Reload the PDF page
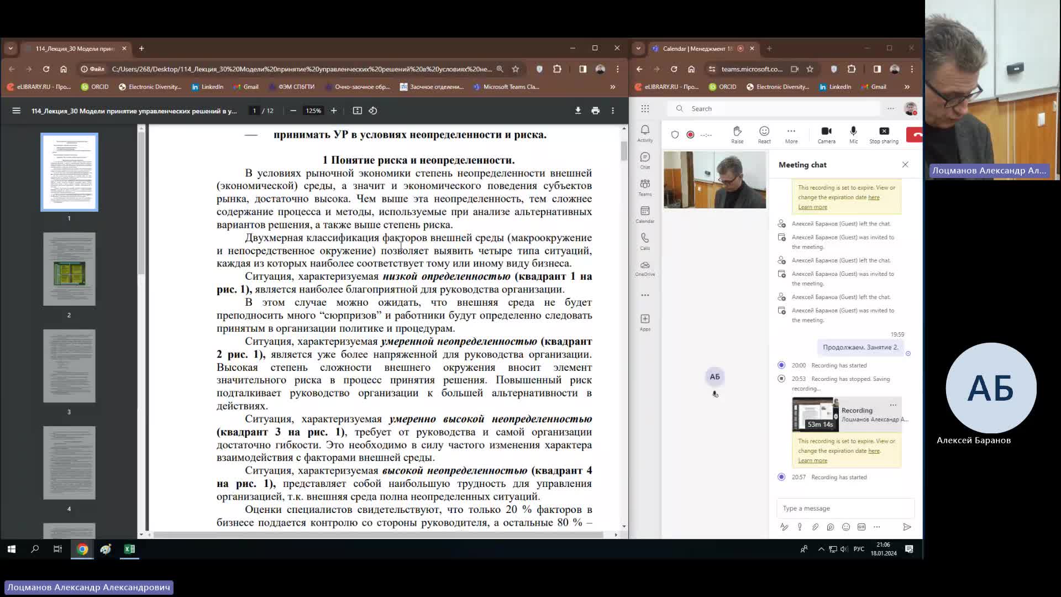This screenshot has width=1061, height=597. pos(46,69)
